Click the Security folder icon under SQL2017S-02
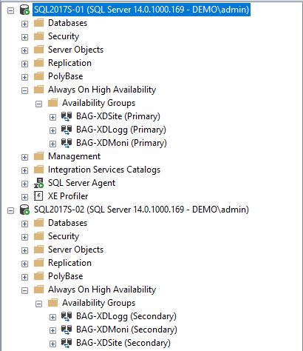 (38, 236)
